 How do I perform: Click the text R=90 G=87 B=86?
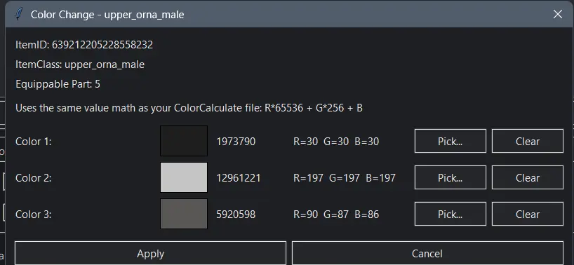pos(336,215)
